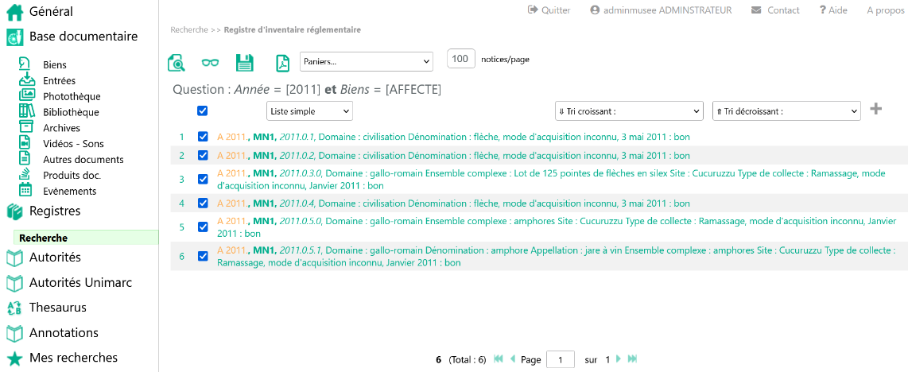Image resolution: width=908 pixels, height=372 pixels.
Task: Expand the Tri croissant sort dropdown
Action: click(x=628, y=111)
